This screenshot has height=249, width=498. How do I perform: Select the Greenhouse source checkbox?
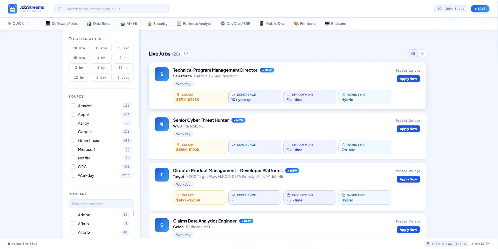[73, 141]
